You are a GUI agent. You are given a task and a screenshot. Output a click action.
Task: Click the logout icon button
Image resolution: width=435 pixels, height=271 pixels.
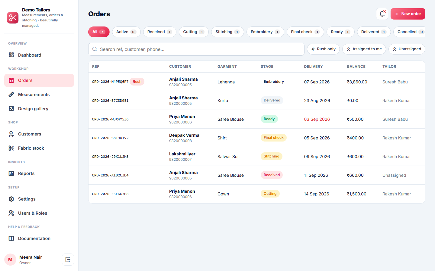(68, 260)
